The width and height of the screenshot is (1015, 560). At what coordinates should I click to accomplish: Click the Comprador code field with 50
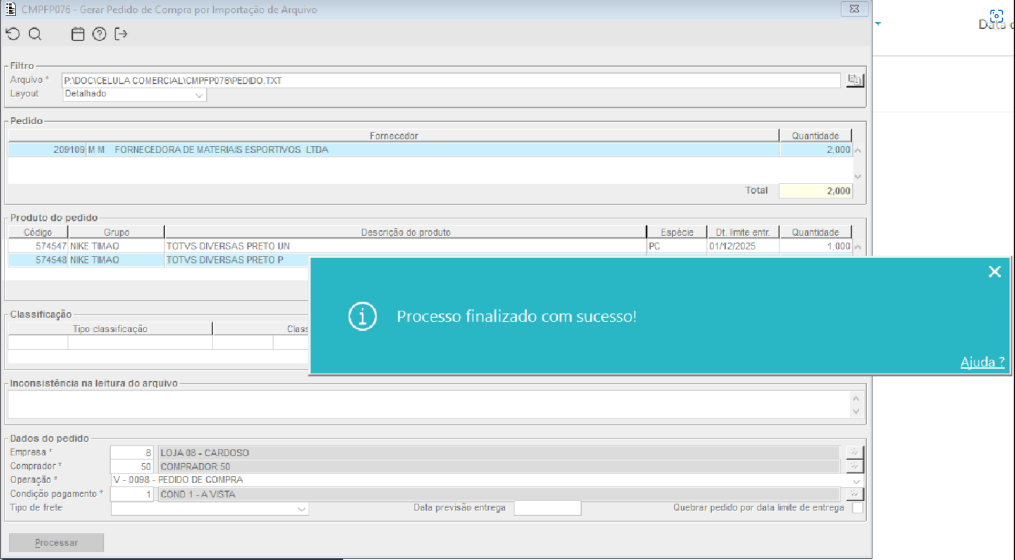tap(132, 466)
